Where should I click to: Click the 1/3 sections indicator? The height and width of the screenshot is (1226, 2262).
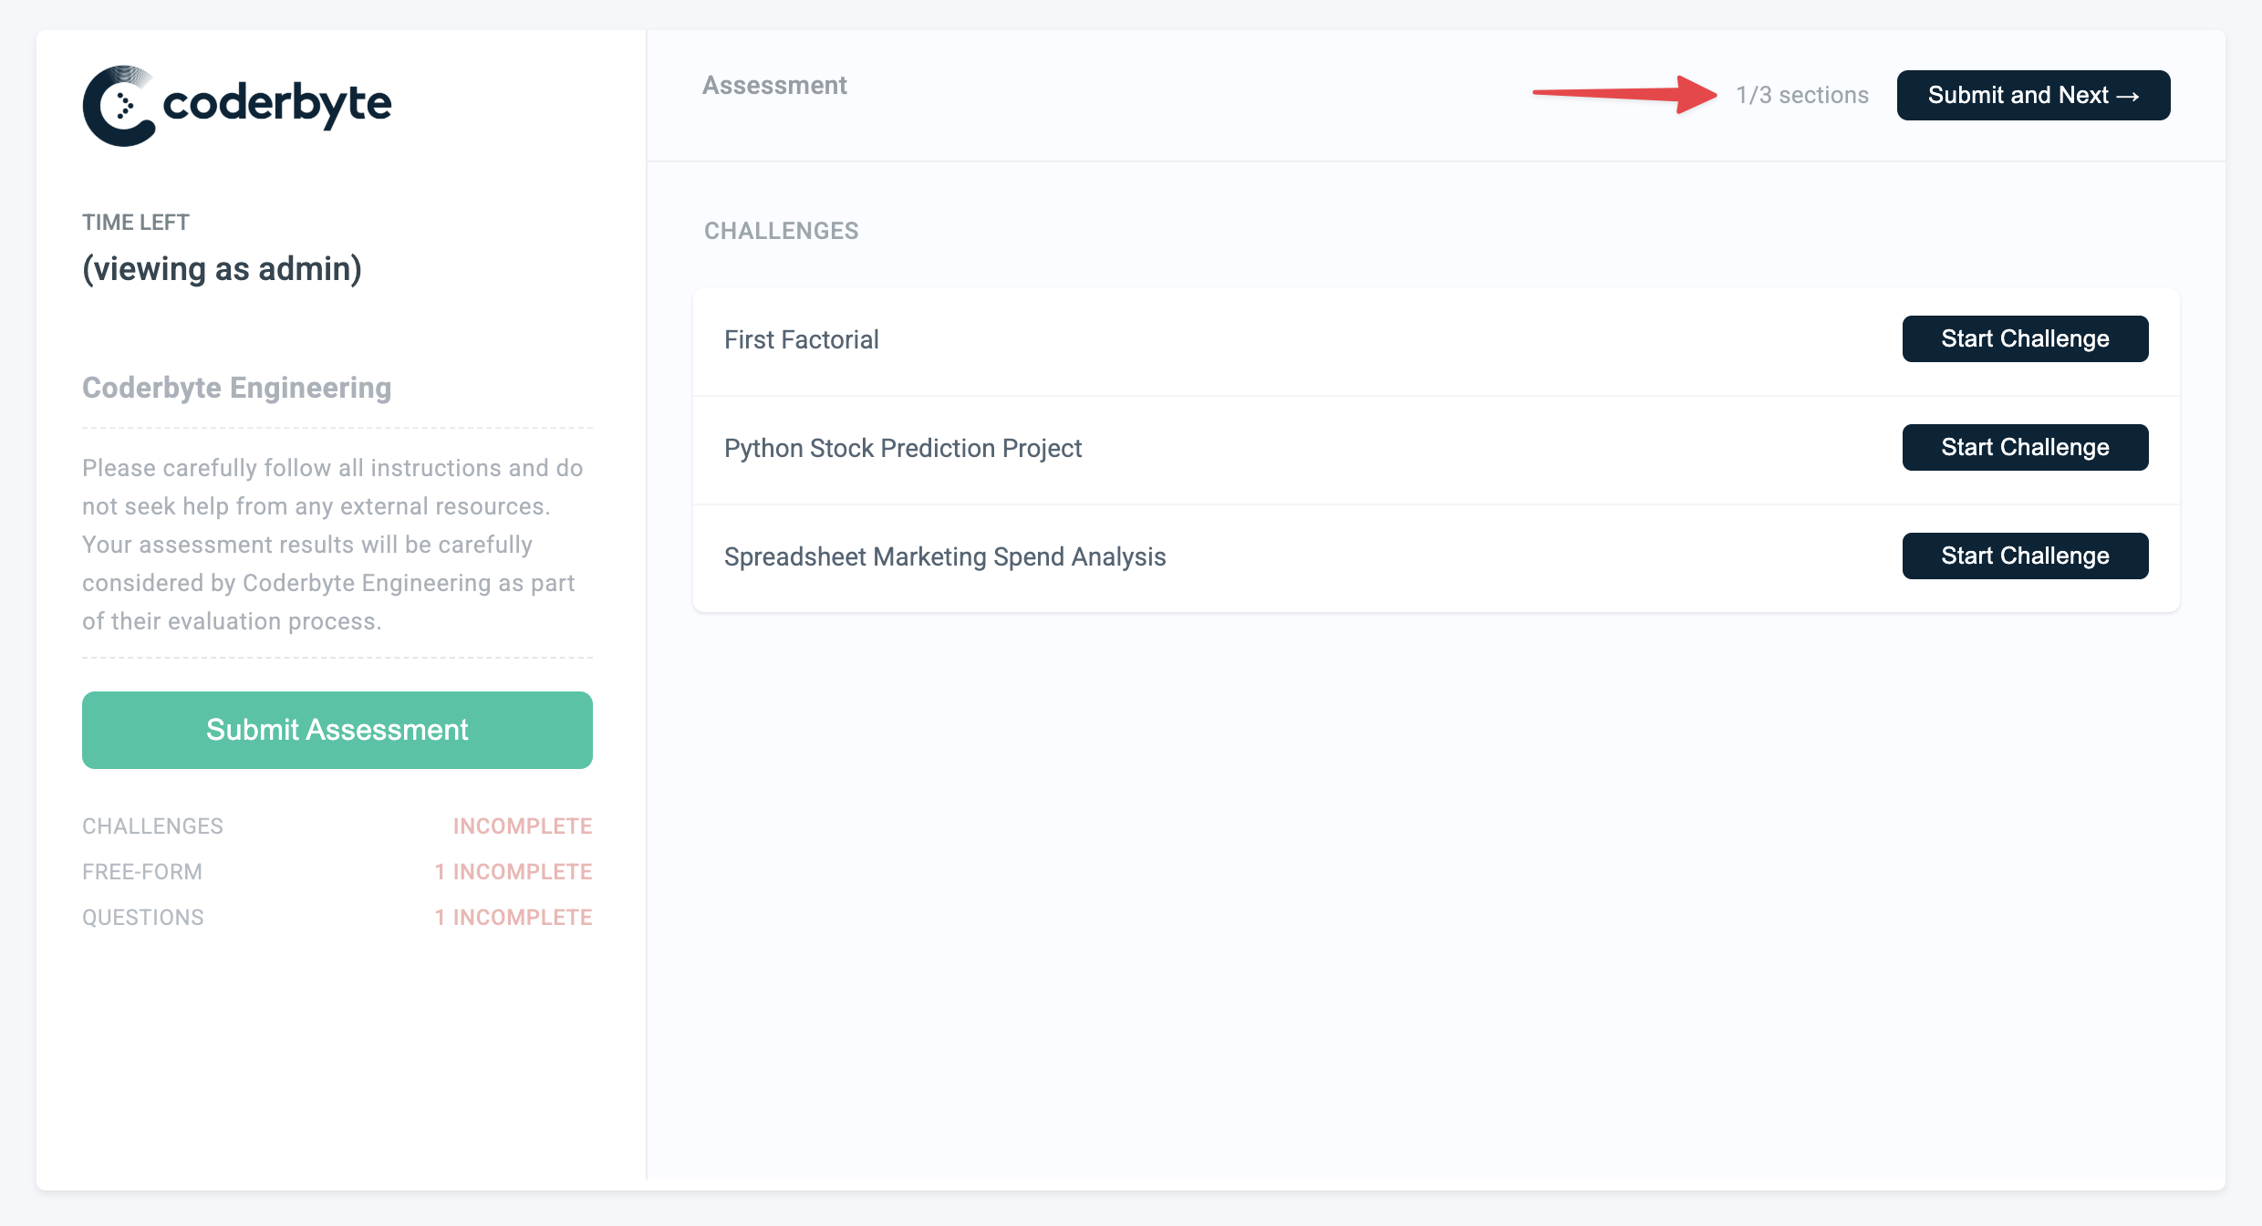pos(1801,95)
